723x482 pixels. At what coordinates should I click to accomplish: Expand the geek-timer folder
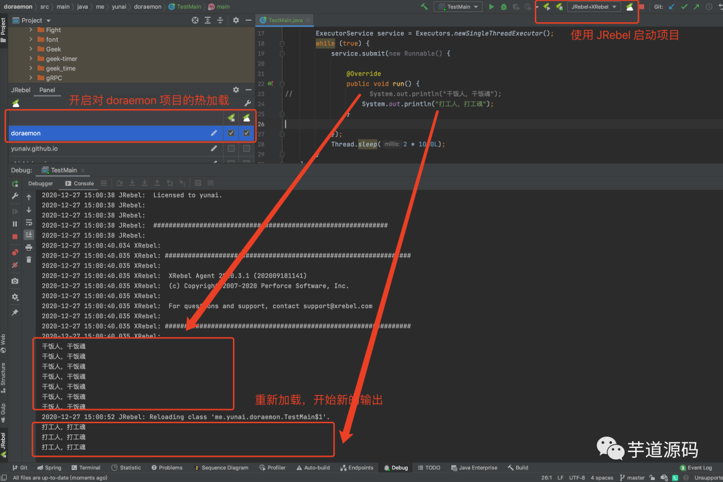pos(31,58)
